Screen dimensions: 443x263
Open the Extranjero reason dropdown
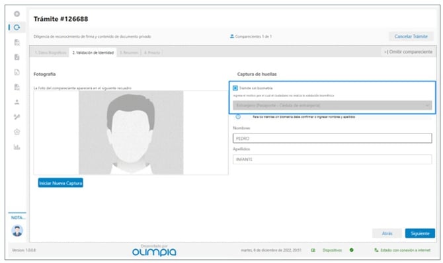pos(332,105)
